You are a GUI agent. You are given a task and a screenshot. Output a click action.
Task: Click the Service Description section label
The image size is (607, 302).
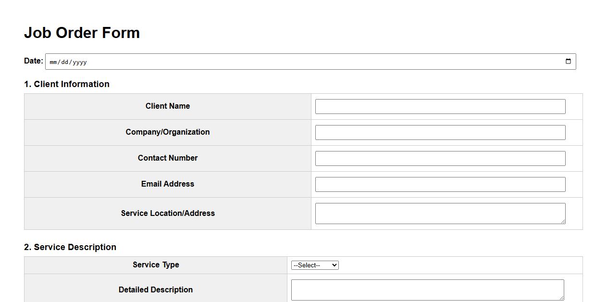tap(70, 247)
